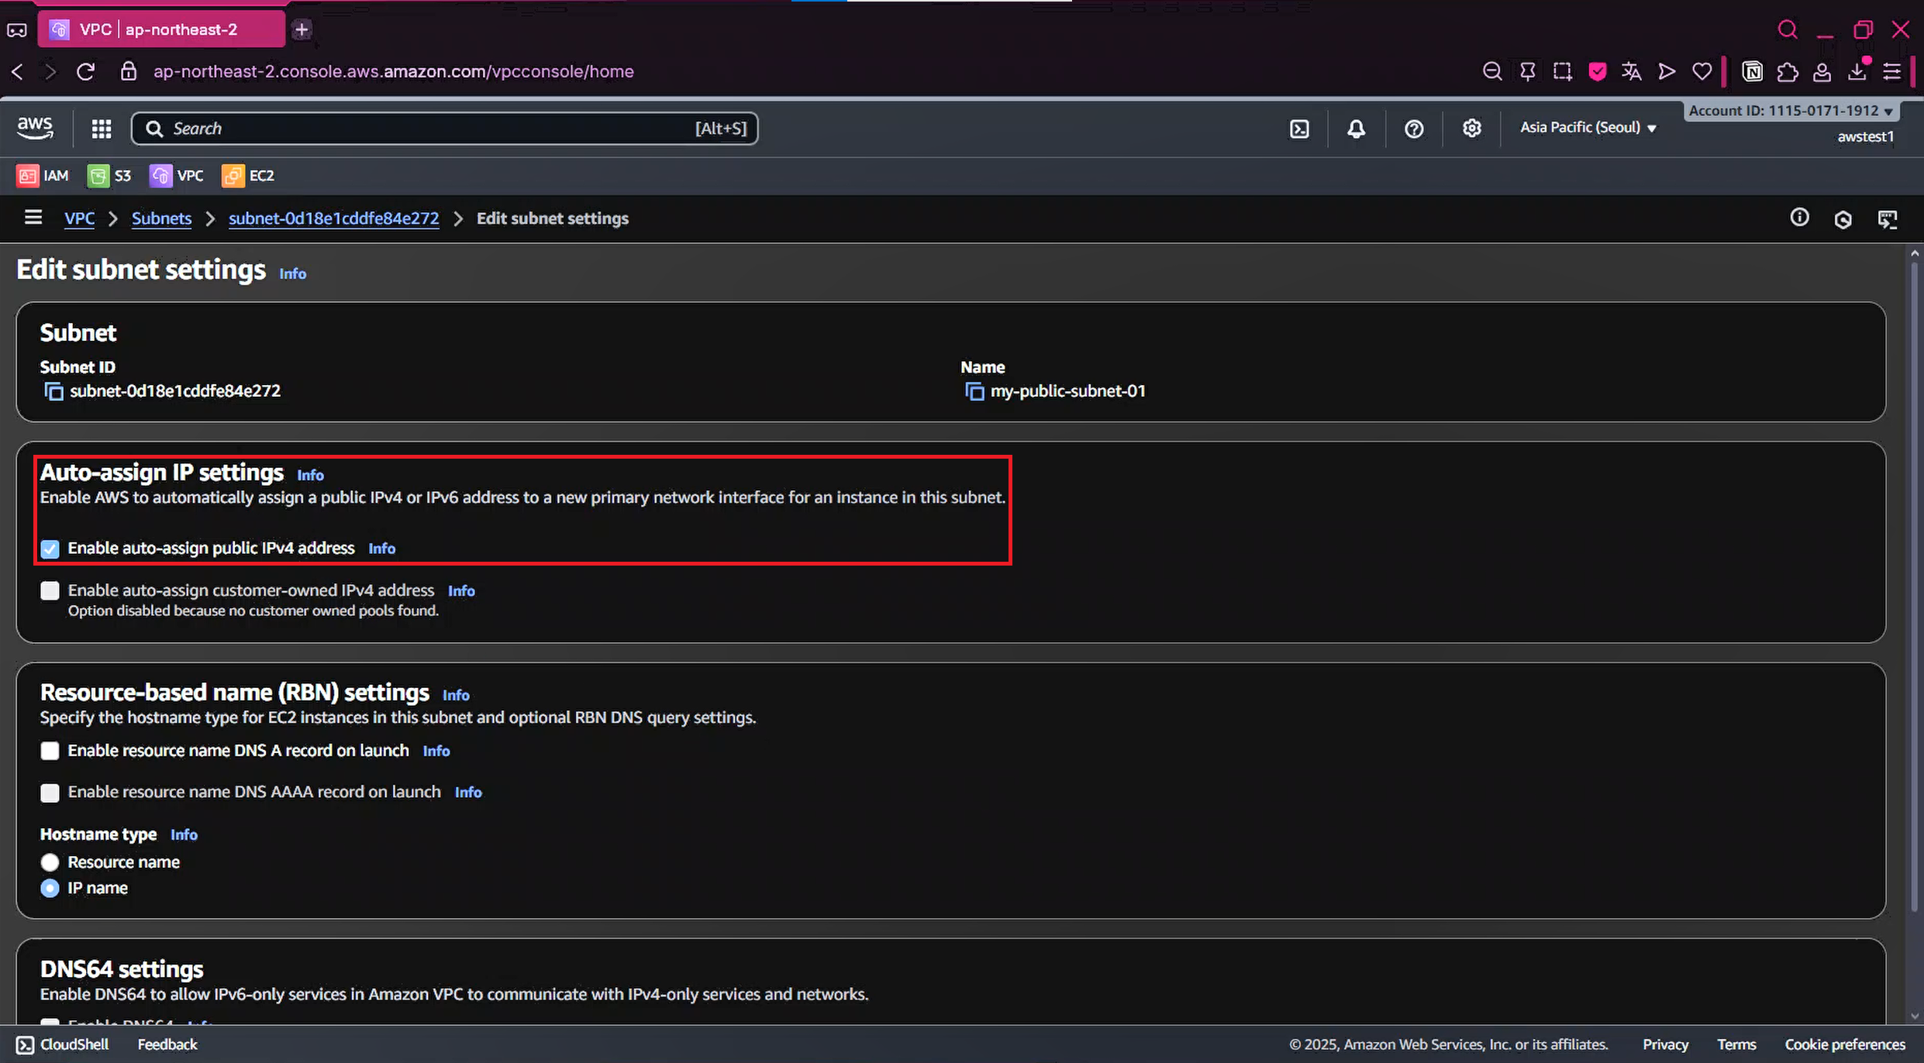Go to Subnets breadcrumb link

pyautogui.click(x=161, y=218)
